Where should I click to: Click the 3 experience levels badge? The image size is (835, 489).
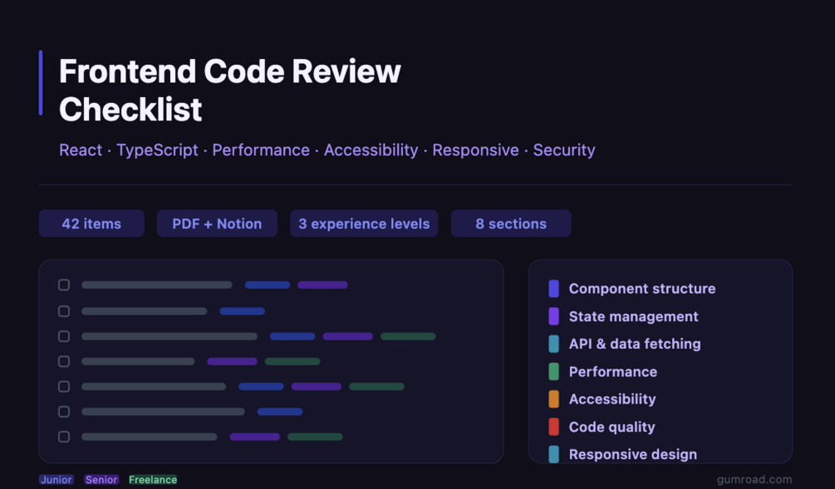coord(364,223)
